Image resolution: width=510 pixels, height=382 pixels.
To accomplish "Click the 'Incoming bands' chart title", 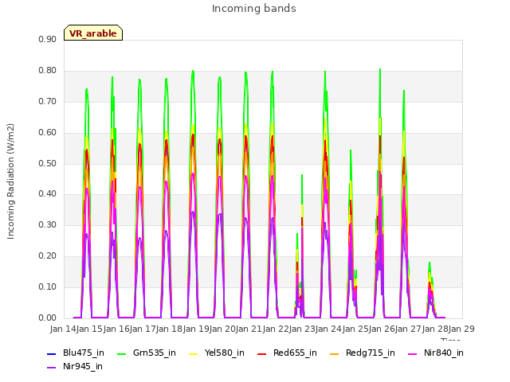I will [254, 9].
